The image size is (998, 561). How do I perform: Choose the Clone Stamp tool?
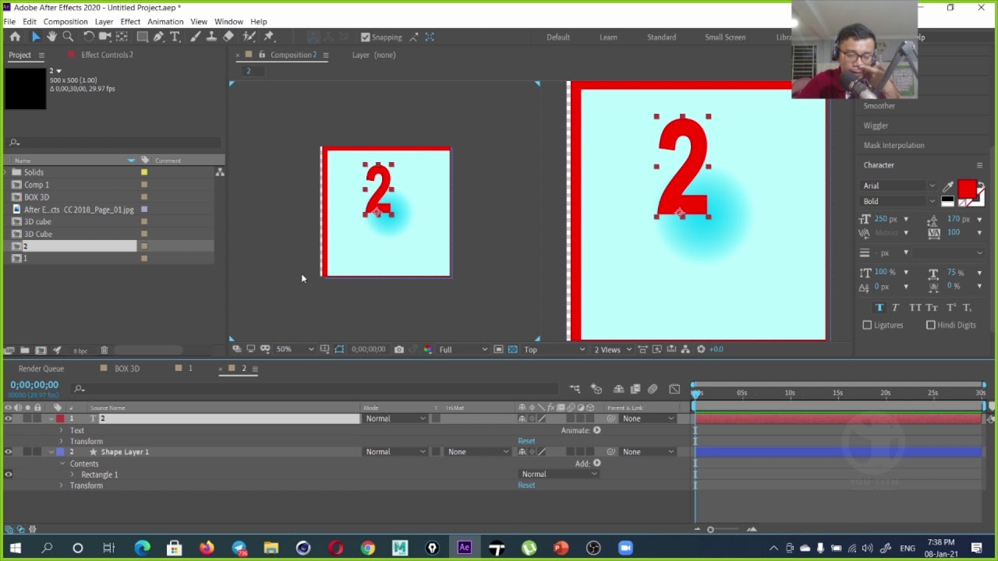pyautogui.click(x=211, y=37)
